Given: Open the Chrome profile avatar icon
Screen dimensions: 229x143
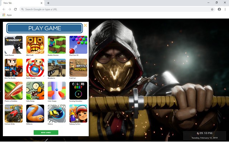Looking at the screenshot, I should [219, 9].
